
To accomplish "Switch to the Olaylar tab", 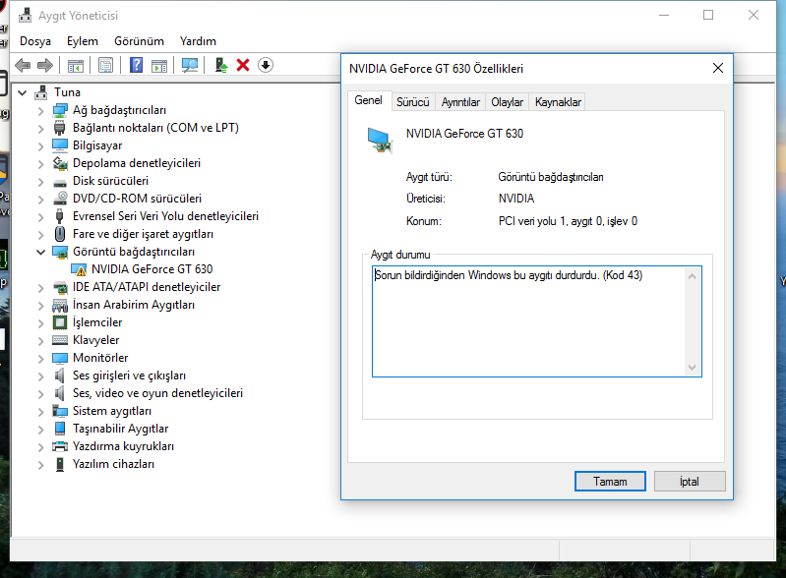I will (507, 102).
